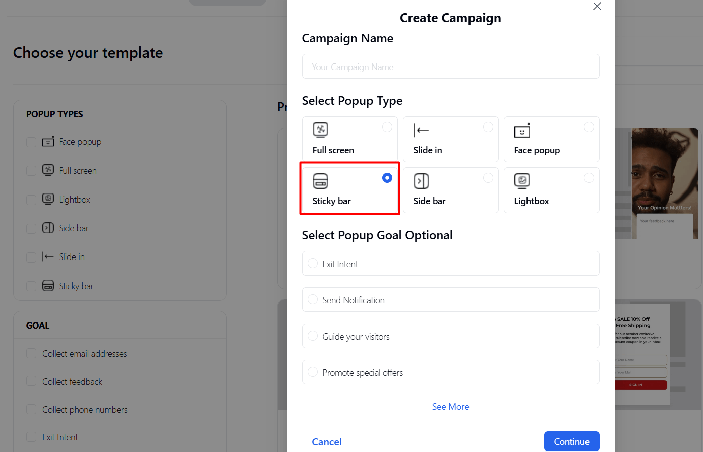Click the Slide in arrow icon in the modal
Screen dimensions: 703x452
pos(421,130)
